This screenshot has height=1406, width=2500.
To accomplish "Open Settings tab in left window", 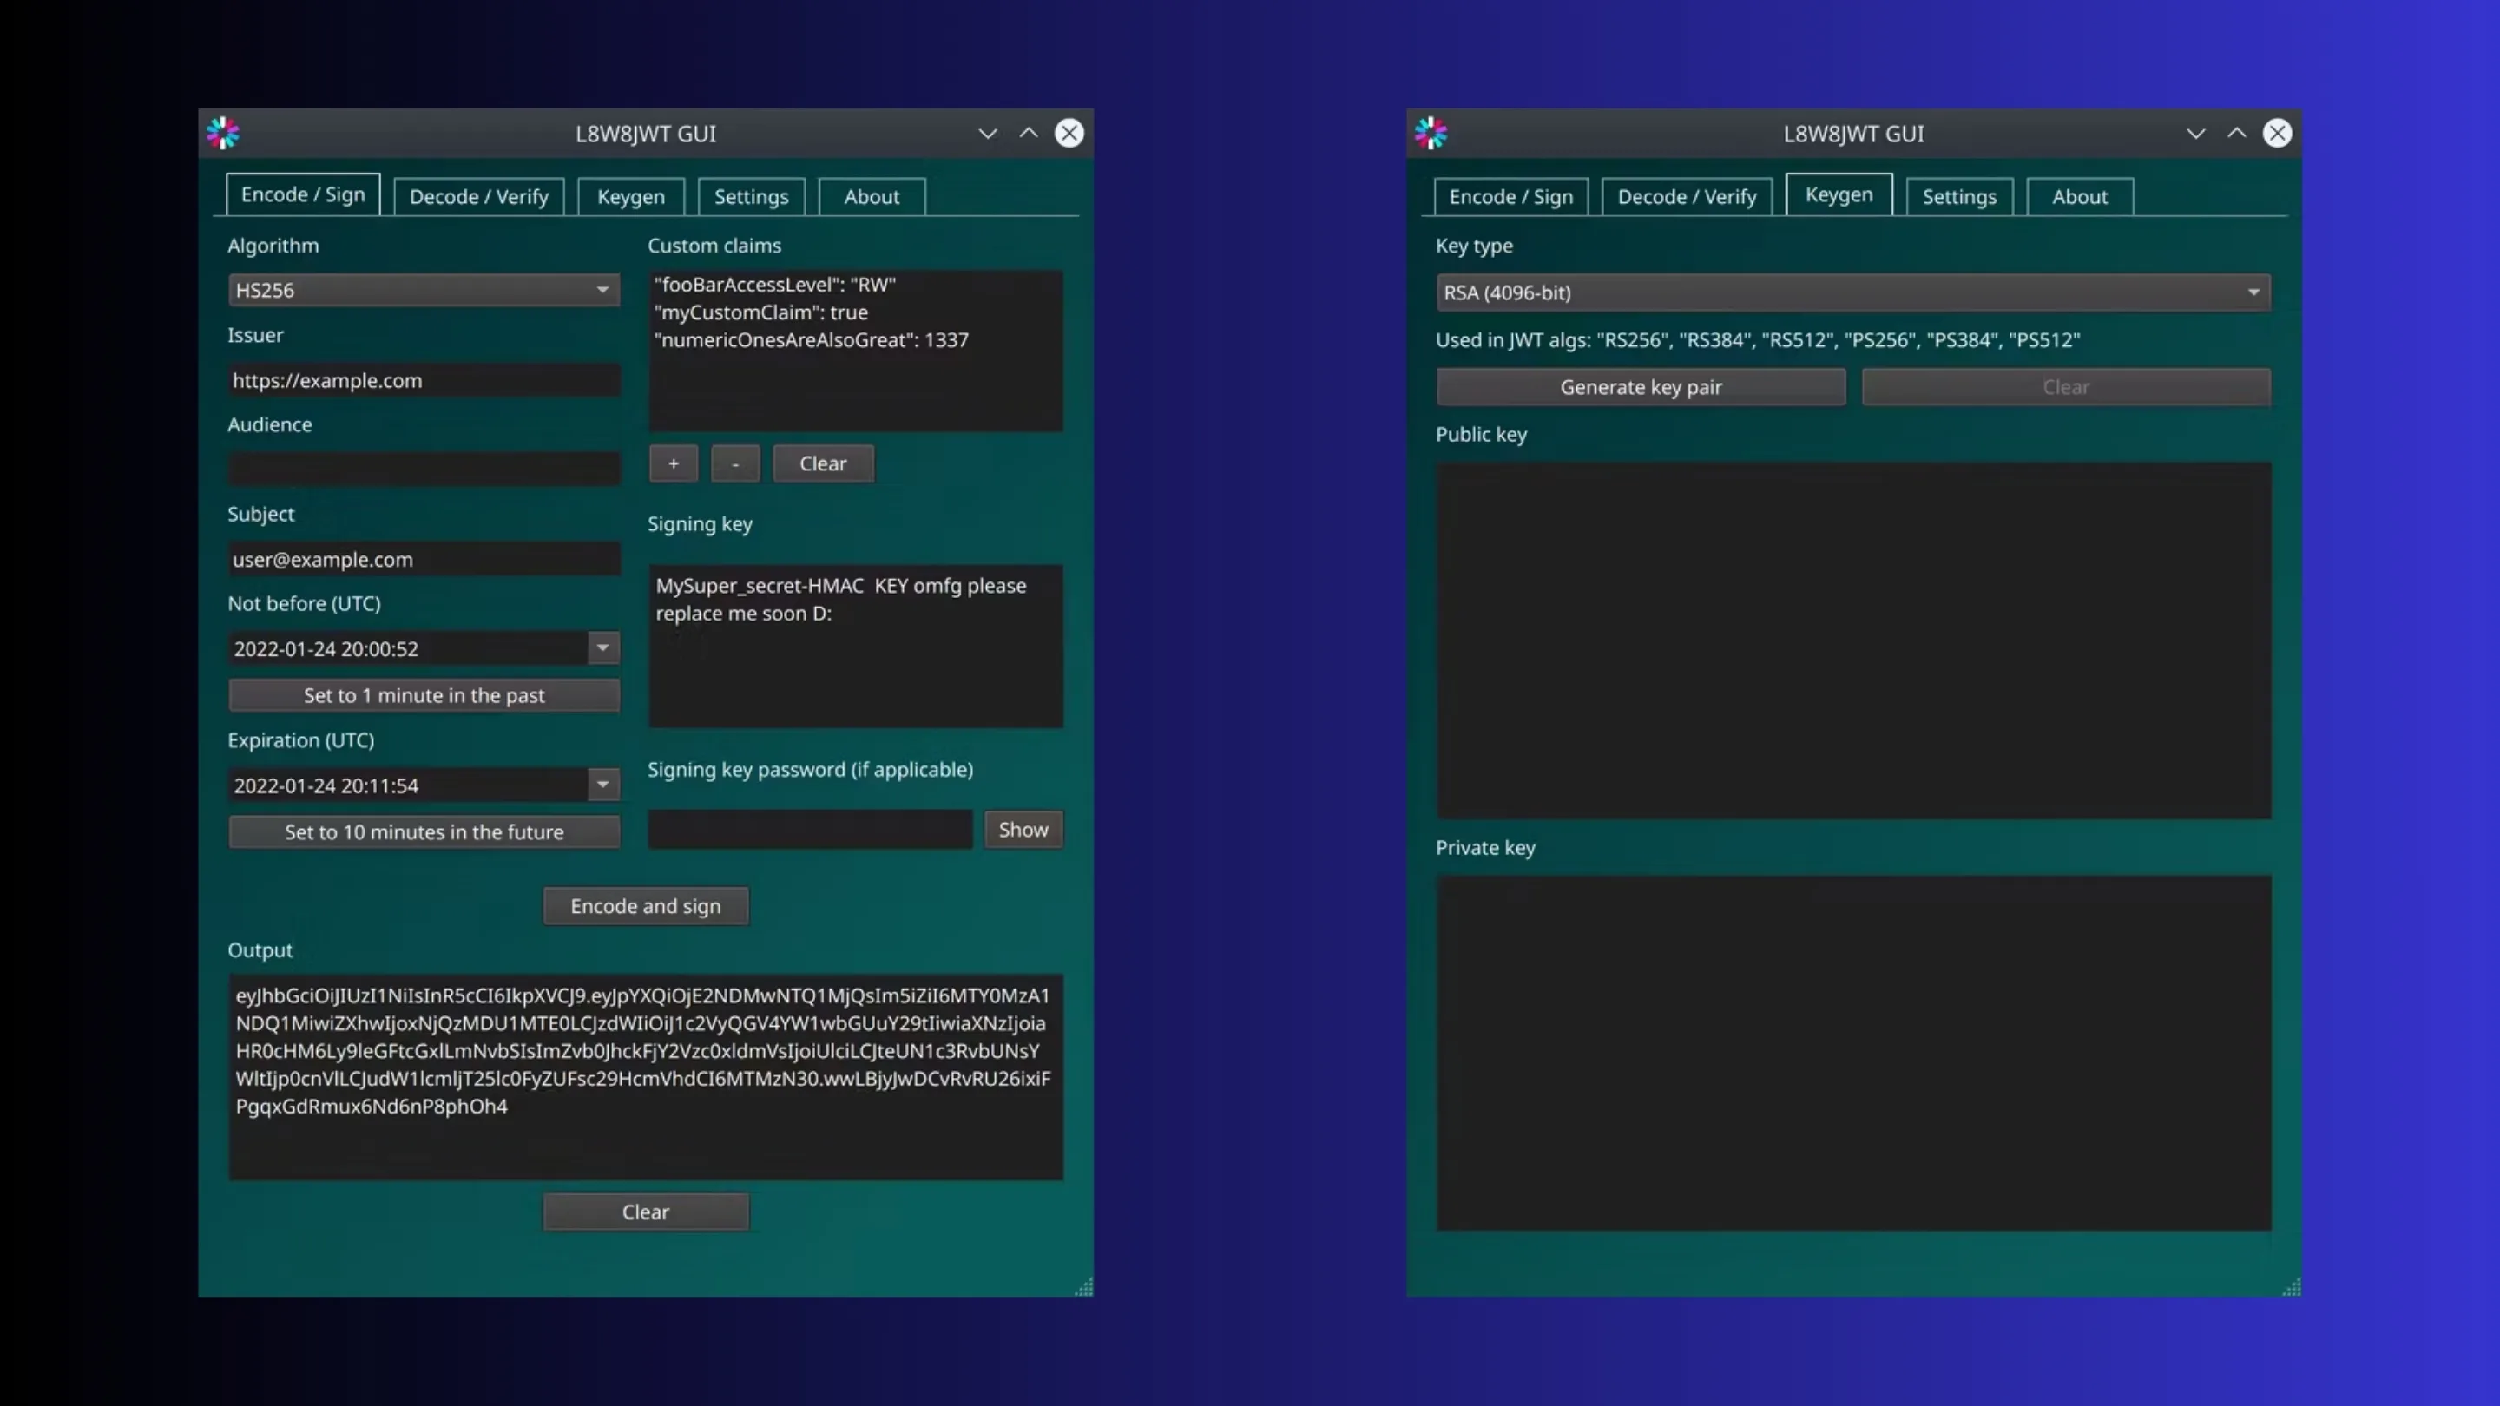I will (751, 196).
